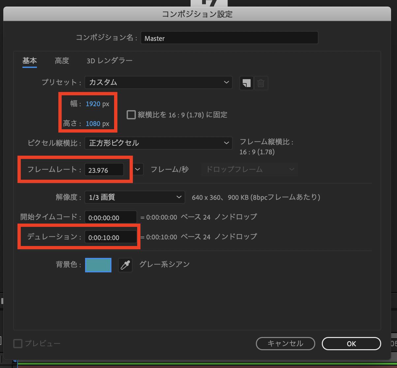This screenshot has width=397, height=368.
Task: Click the グレー系シアン color name text
Action: click(165, 264)
